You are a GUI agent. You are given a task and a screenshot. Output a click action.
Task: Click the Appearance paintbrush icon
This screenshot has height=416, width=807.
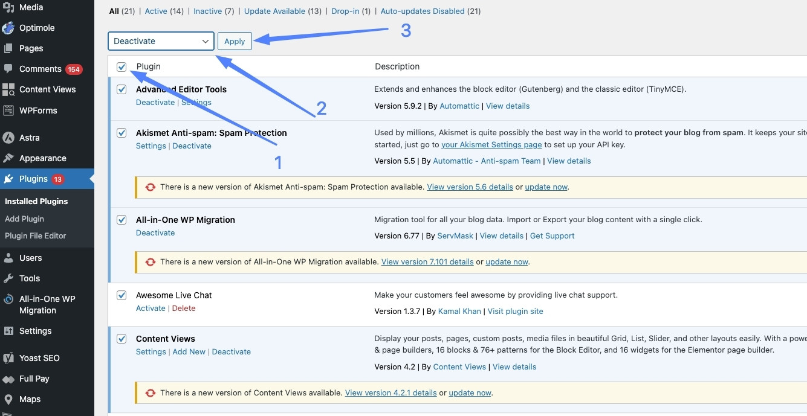(x=8, y=158)
